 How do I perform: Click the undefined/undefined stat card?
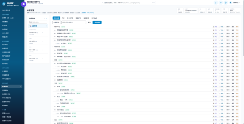click(191, 11)
